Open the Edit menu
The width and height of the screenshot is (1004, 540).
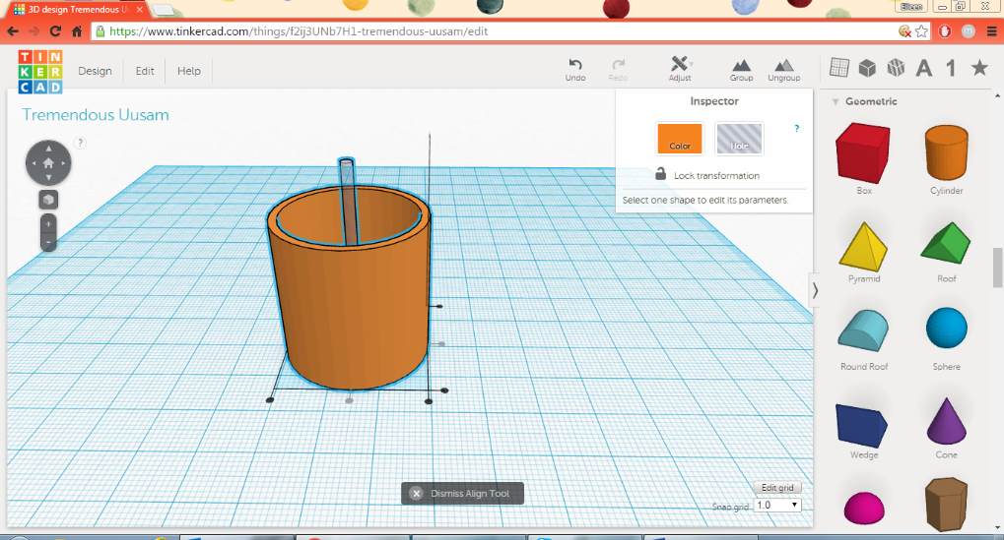pos(145,71)
